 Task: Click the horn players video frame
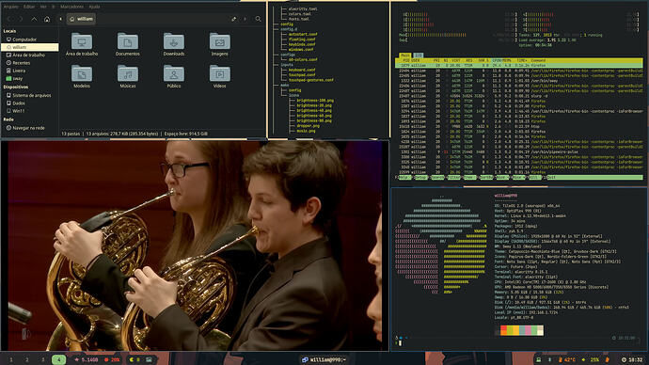tap(195, 246)
